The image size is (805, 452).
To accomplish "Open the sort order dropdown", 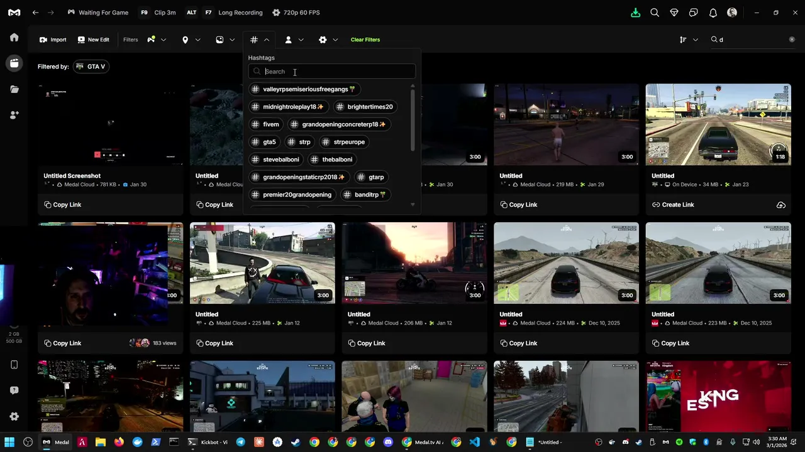I will (x=689, y=40).
